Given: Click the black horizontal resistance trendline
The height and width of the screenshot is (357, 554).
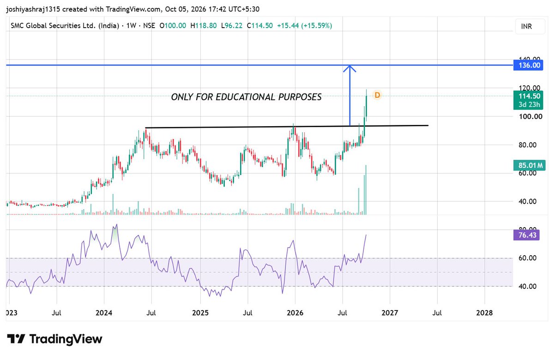Looking at the screenshot, I should coord(287,127).
